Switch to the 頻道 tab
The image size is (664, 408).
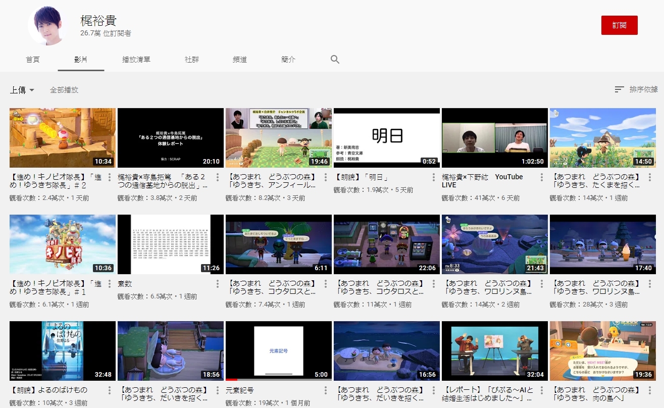pos(240,60)
